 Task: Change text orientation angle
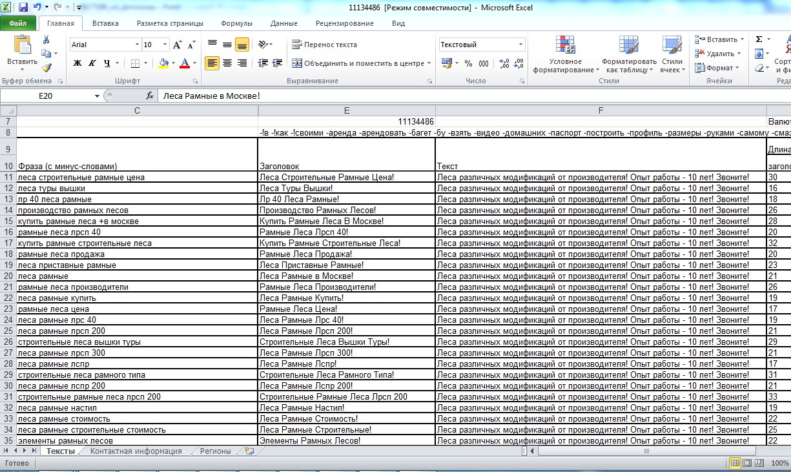coord(263,45)
